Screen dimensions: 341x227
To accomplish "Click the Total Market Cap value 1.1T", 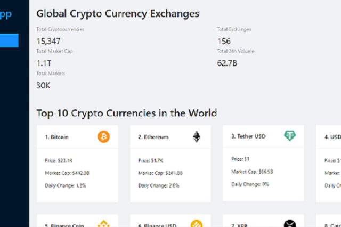I will click(44, 63).
